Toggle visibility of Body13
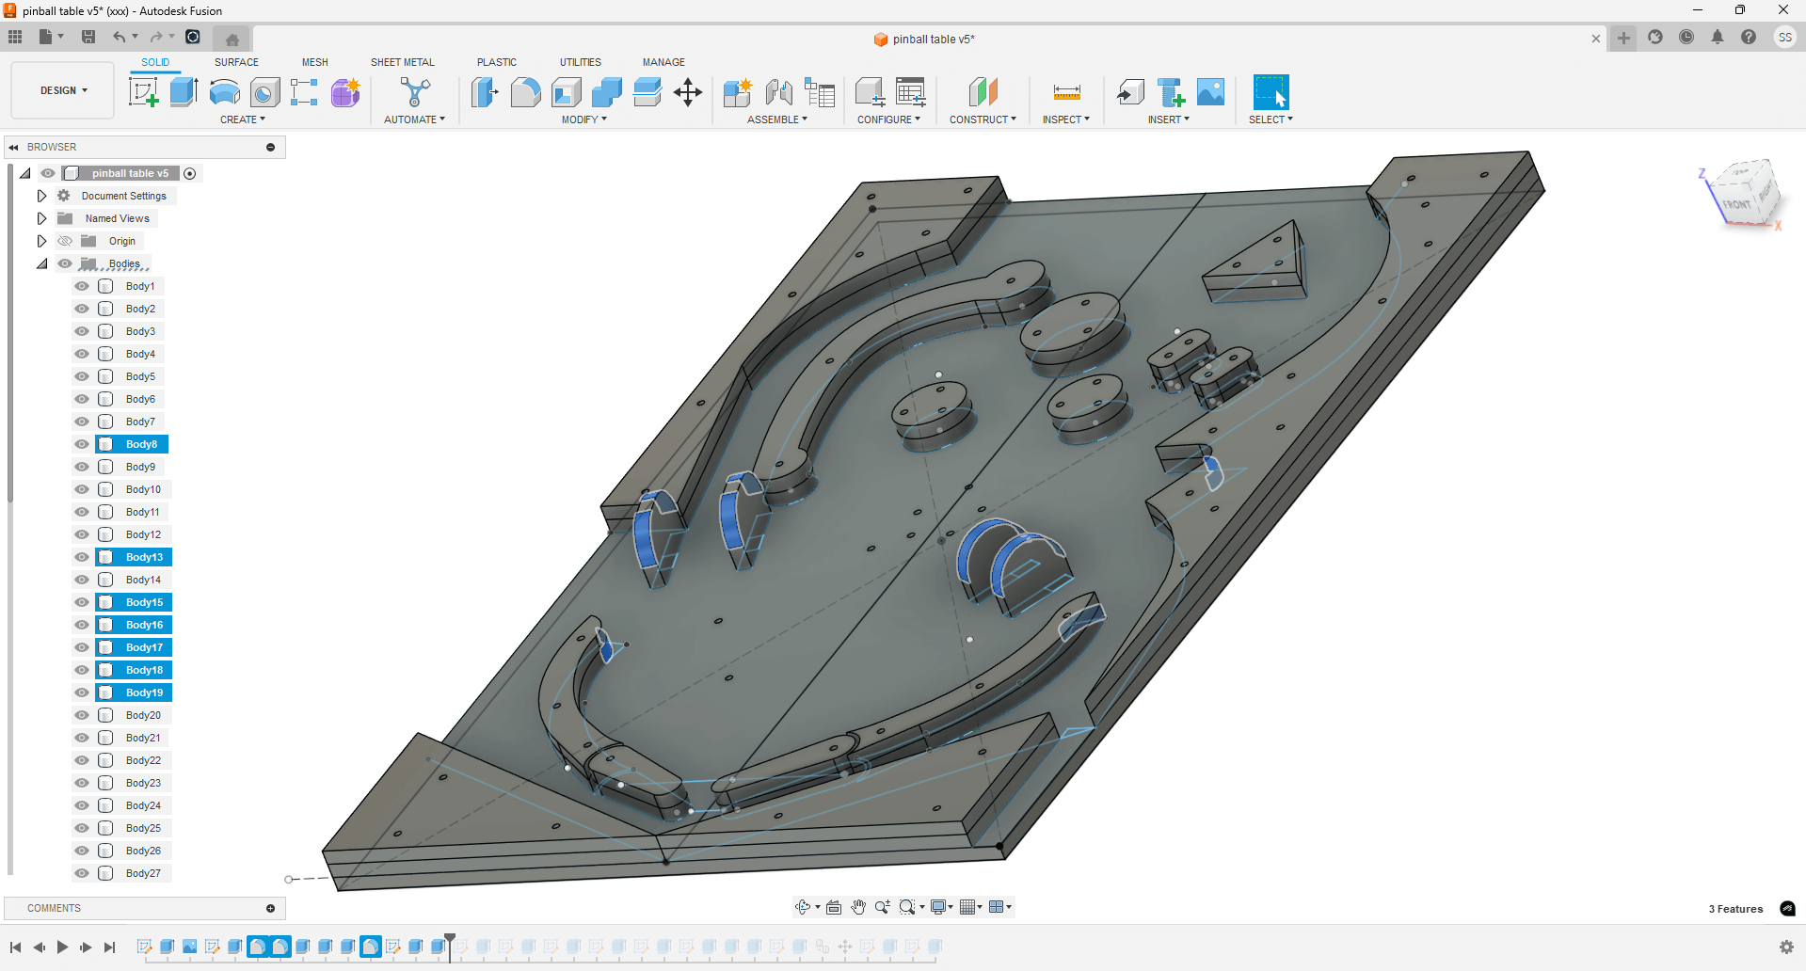Image resolution: width=1806 pixels, height=971 pixels. (x=82, y=557)
